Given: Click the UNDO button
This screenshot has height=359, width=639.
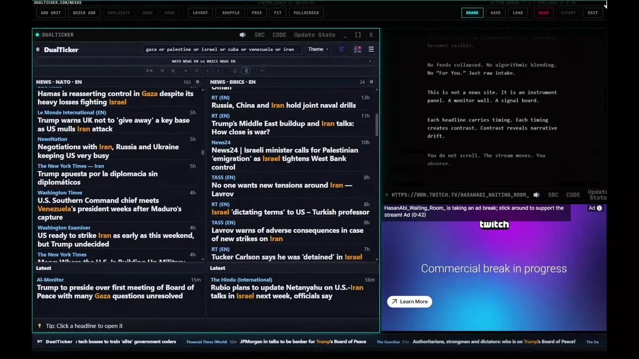Looking at the screenshot, I should (147, 13).
